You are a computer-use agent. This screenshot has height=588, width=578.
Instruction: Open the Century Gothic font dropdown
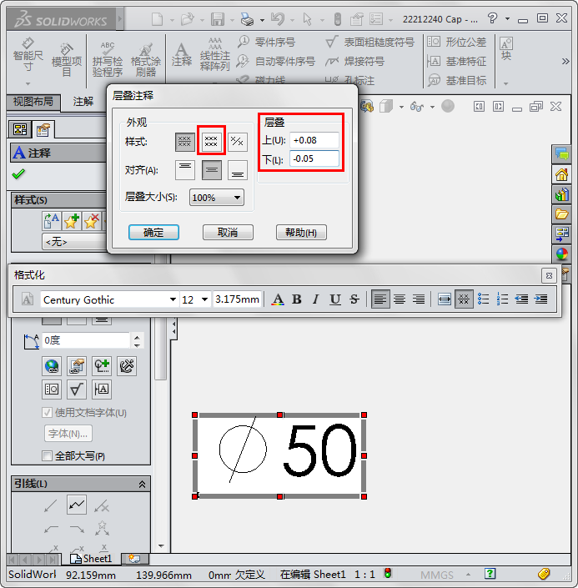click(x=173, y=299)
